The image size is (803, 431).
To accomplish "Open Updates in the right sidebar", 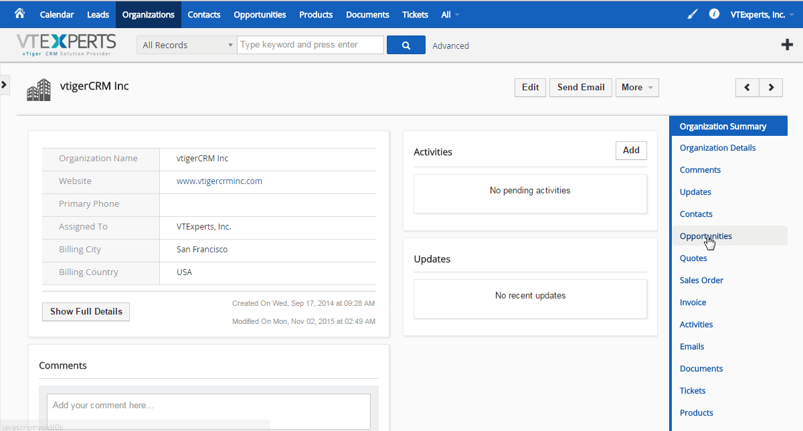I will coord(696,192).
